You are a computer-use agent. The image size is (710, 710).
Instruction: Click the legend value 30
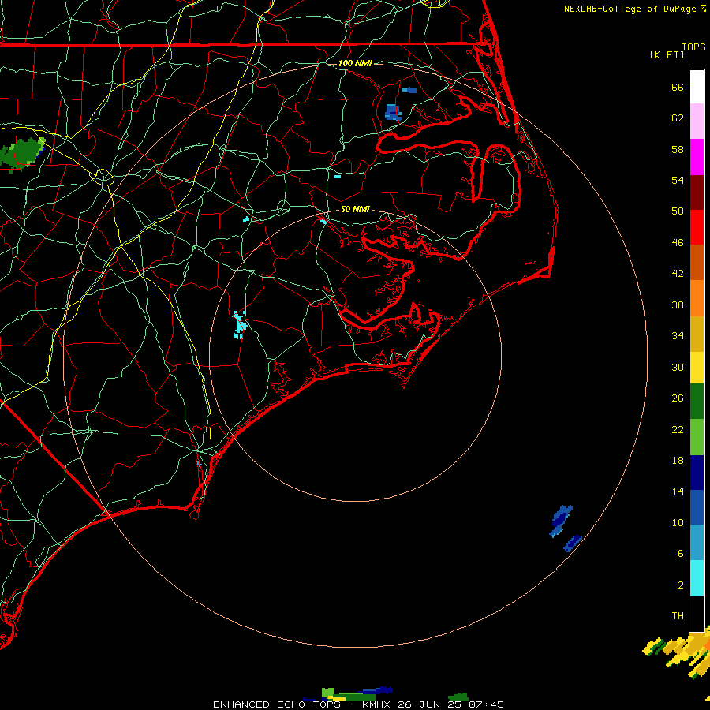pos(678,367)
